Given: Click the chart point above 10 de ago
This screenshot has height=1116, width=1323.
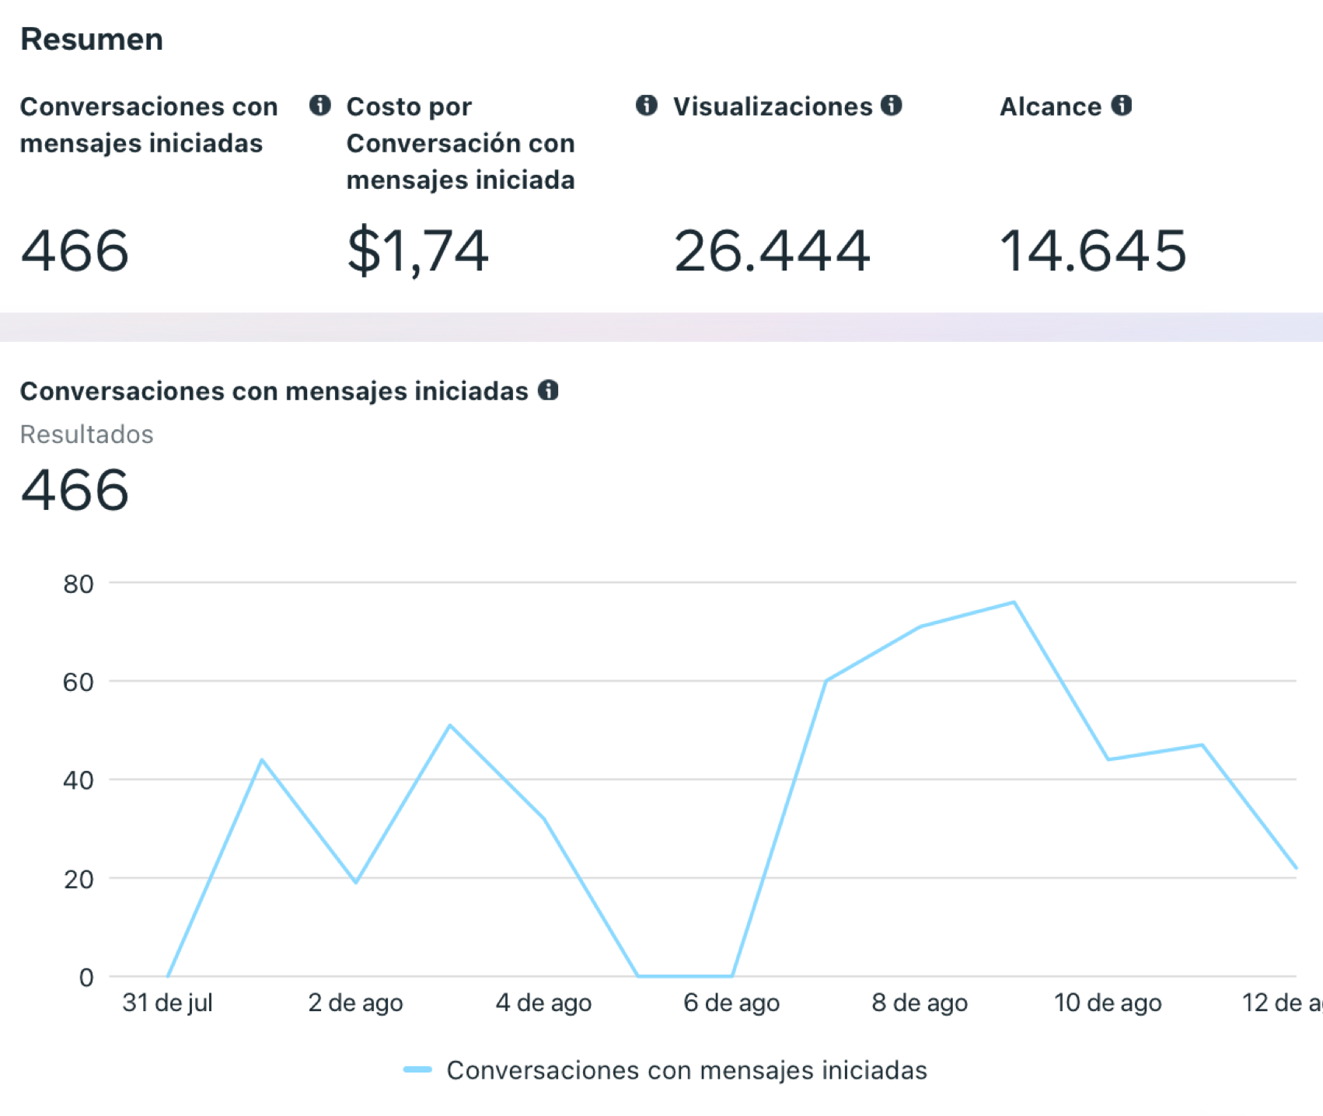Looking at the screenshot, I should click(x=1108, y=759).
